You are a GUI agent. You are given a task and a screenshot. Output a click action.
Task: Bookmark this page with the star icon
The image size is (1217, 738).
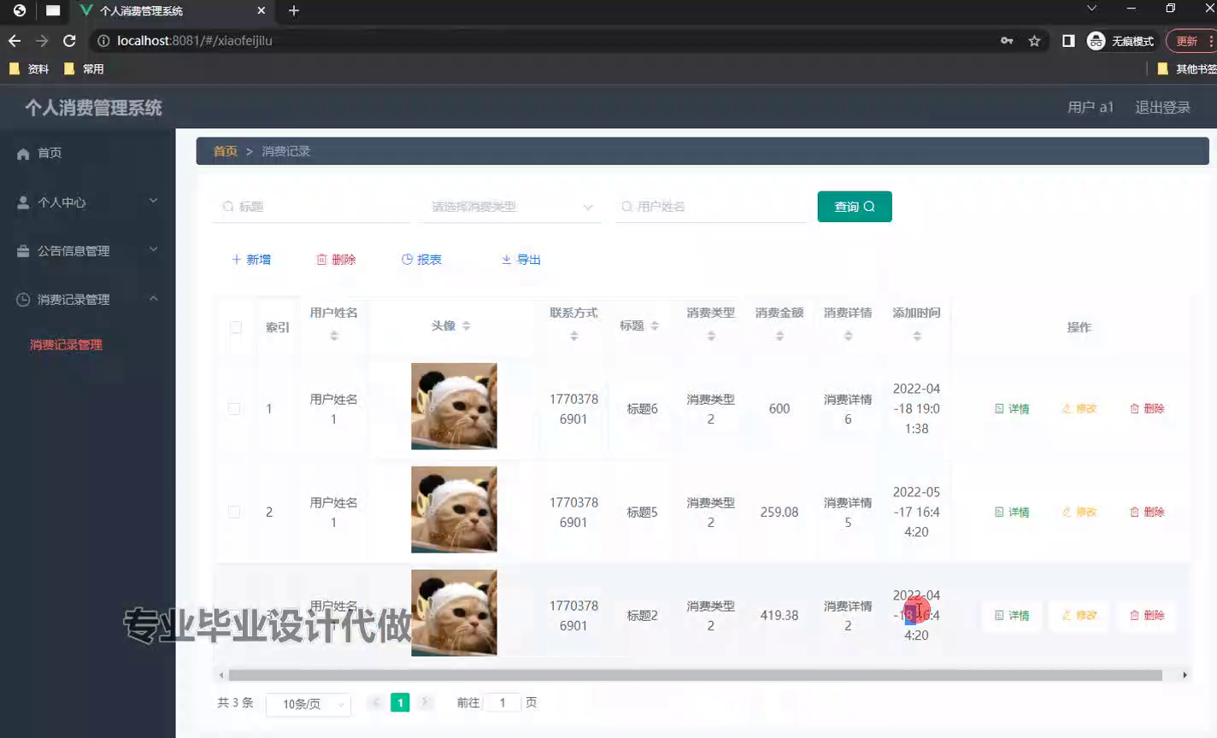click(x=1034, y=41)
